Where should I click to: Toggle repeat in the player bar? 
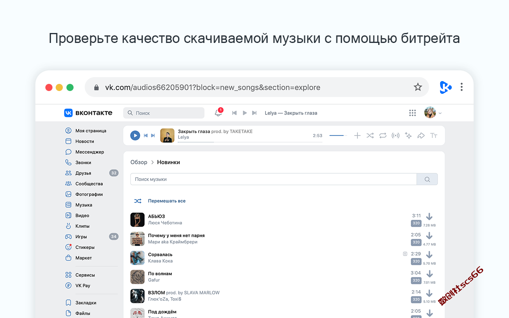coord(383,136)
